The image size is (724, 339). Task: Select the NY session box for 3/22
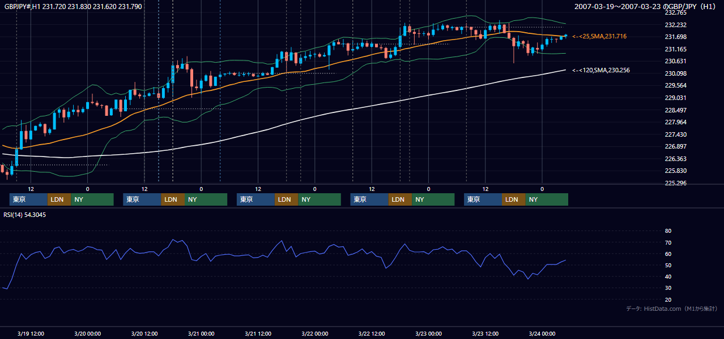pyautogui.click(x=433, y=199)
